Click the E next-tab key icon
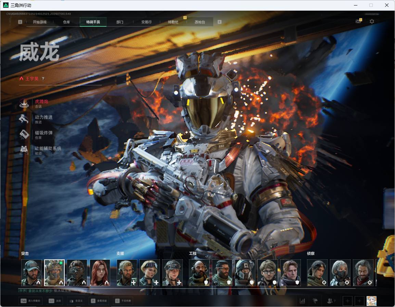 (219, 22)
